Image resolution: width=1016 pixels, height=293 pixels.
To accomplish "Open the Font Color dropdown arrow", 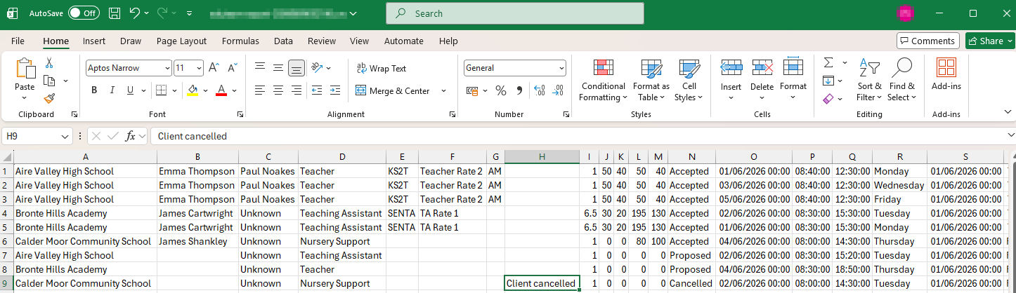I will coord(234,90).
